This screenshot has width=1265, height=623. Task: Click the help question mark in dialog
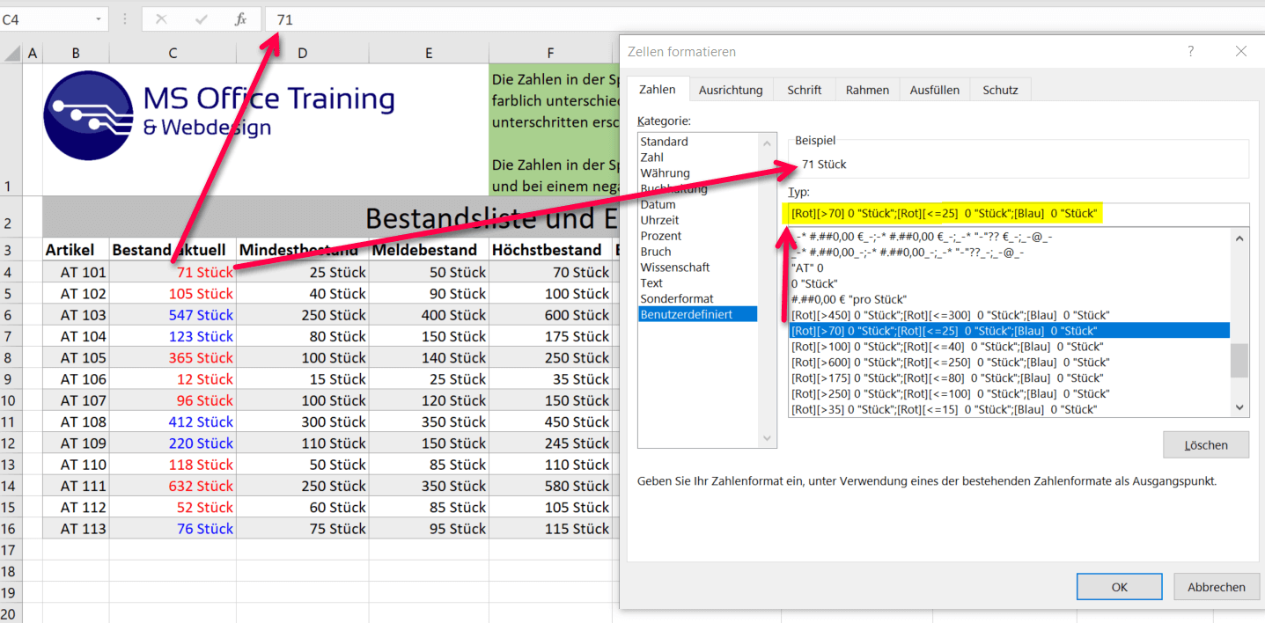pos(1191,52)
